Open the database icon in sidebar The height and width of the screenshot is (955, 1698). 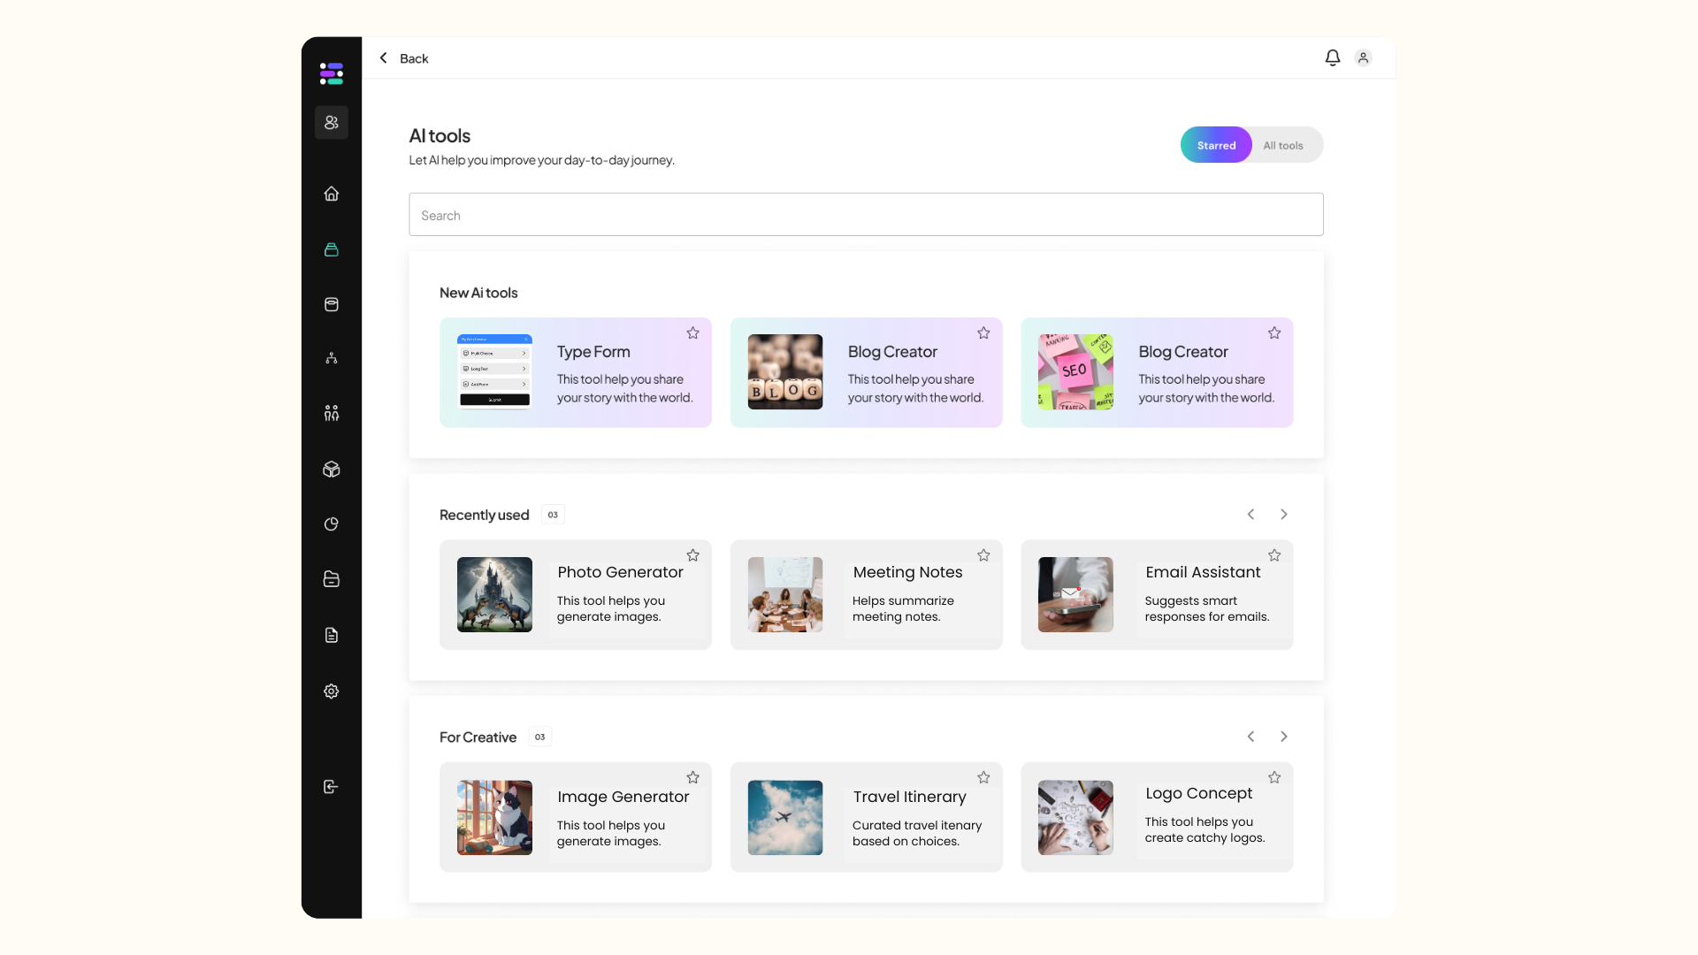[x=332, y=304]
